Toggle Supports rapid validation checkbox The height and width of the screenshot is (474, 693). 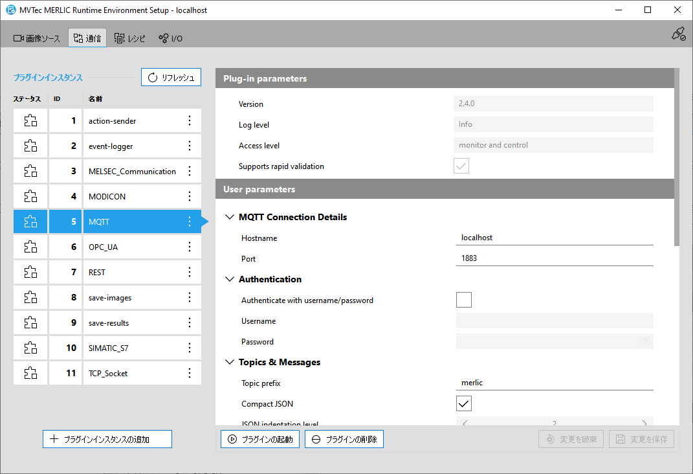point(461,166)
